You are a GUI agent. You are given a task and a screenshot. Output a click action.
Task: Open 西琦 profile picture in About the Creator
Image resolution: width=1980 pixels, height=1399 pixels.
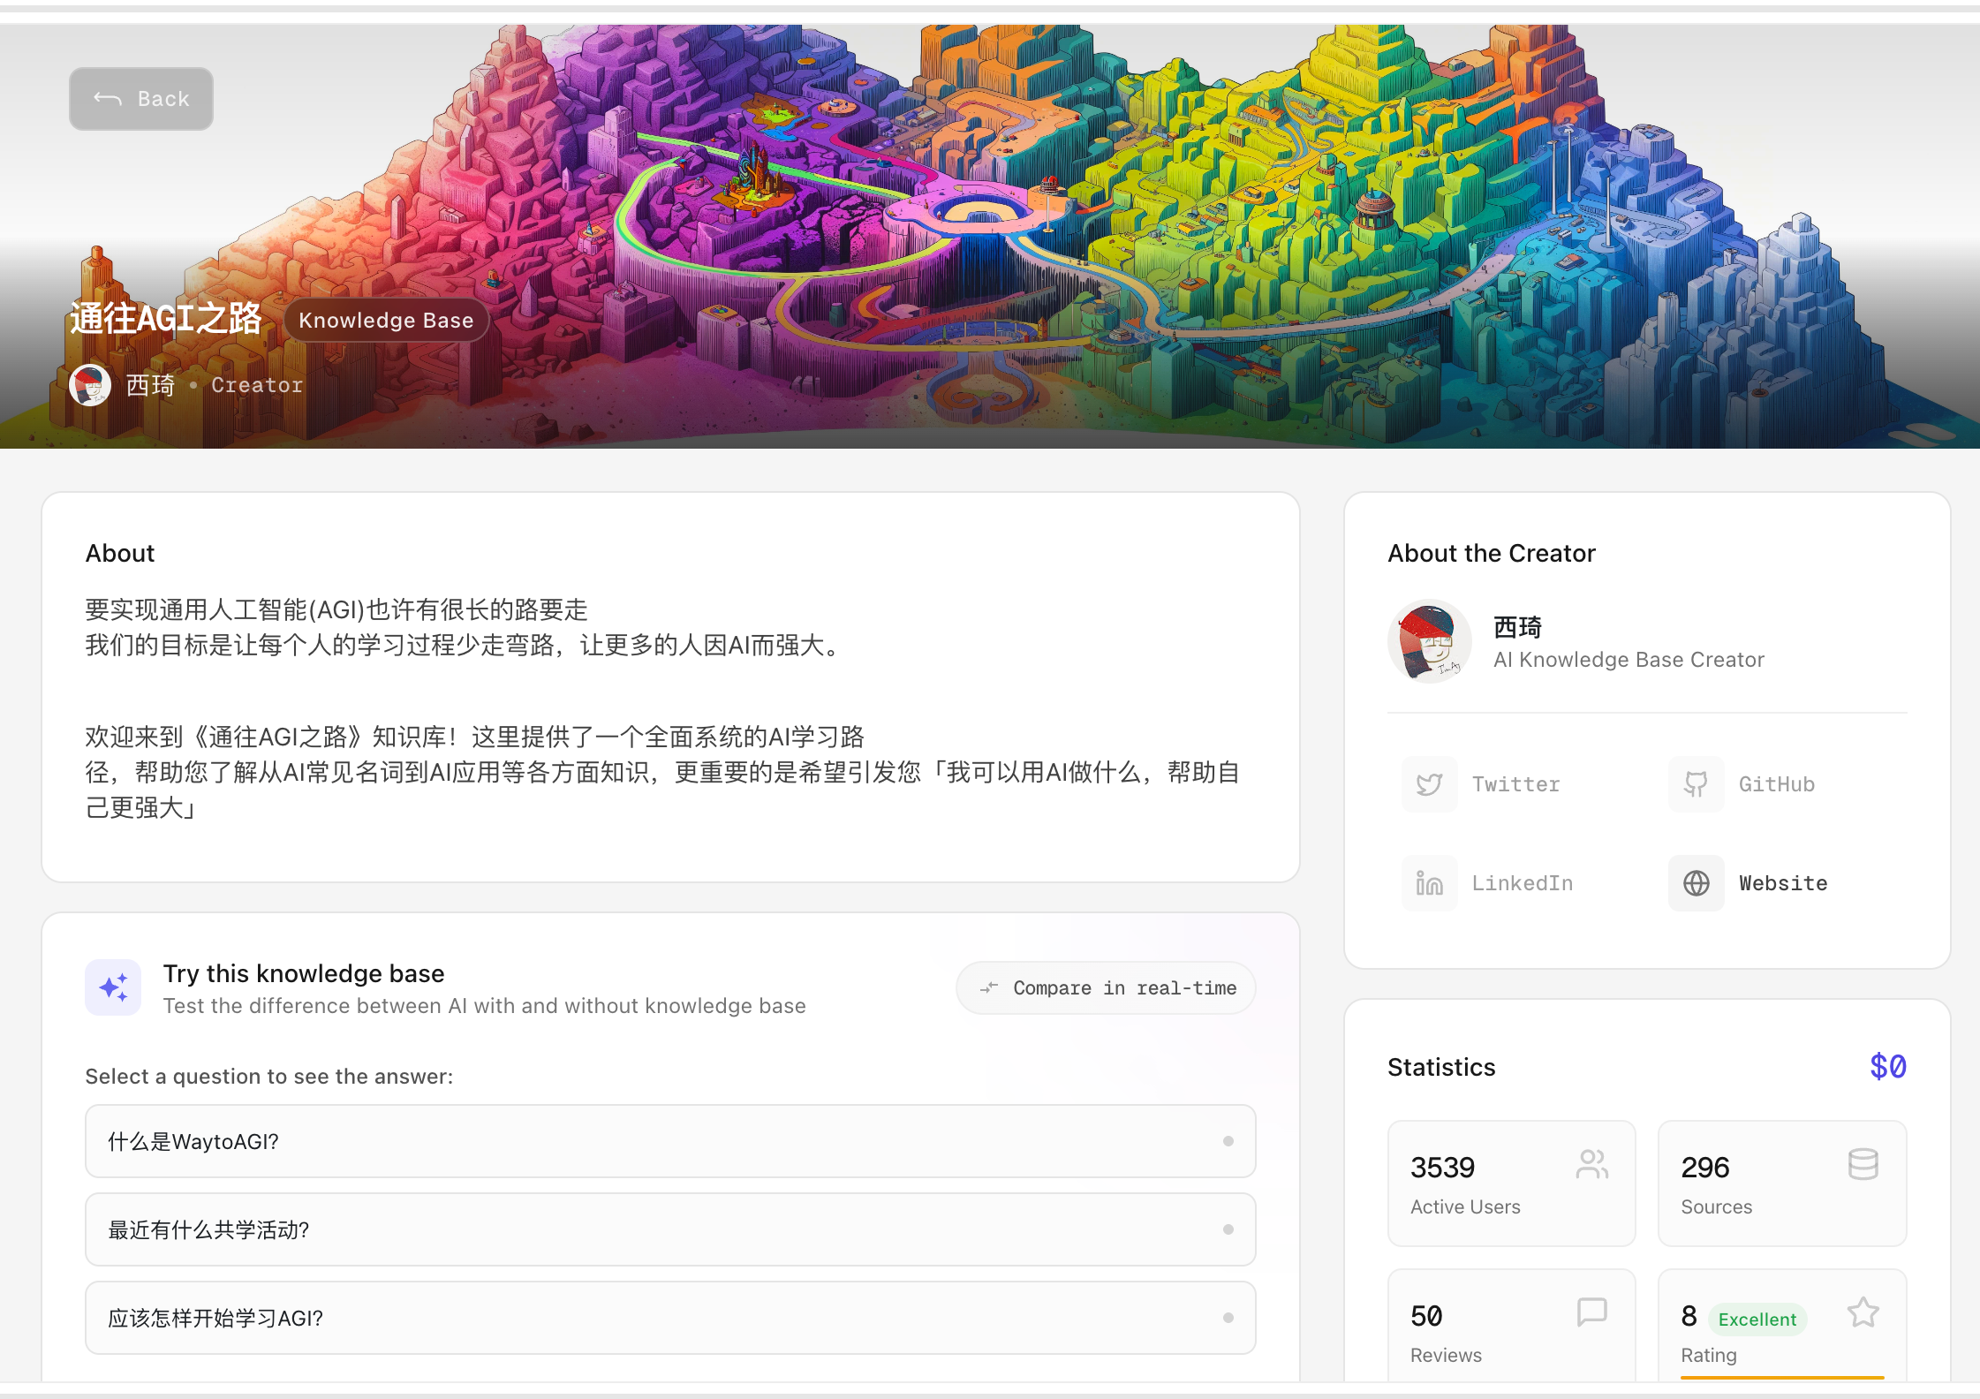pyautogui.click(x=1430, y=641)
